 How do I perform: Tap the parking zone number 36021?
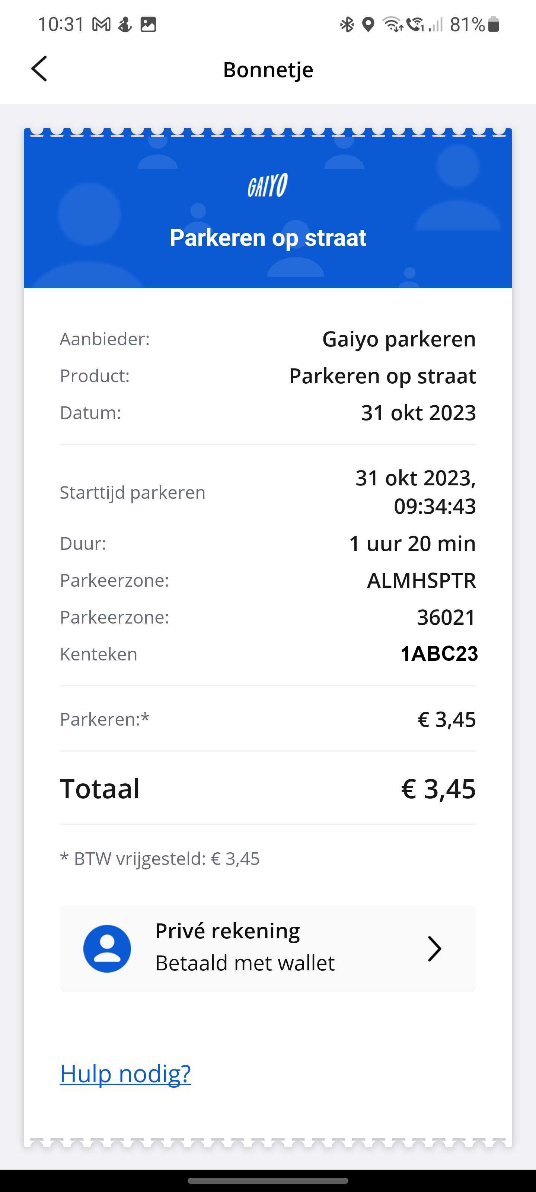pos(446,617)
